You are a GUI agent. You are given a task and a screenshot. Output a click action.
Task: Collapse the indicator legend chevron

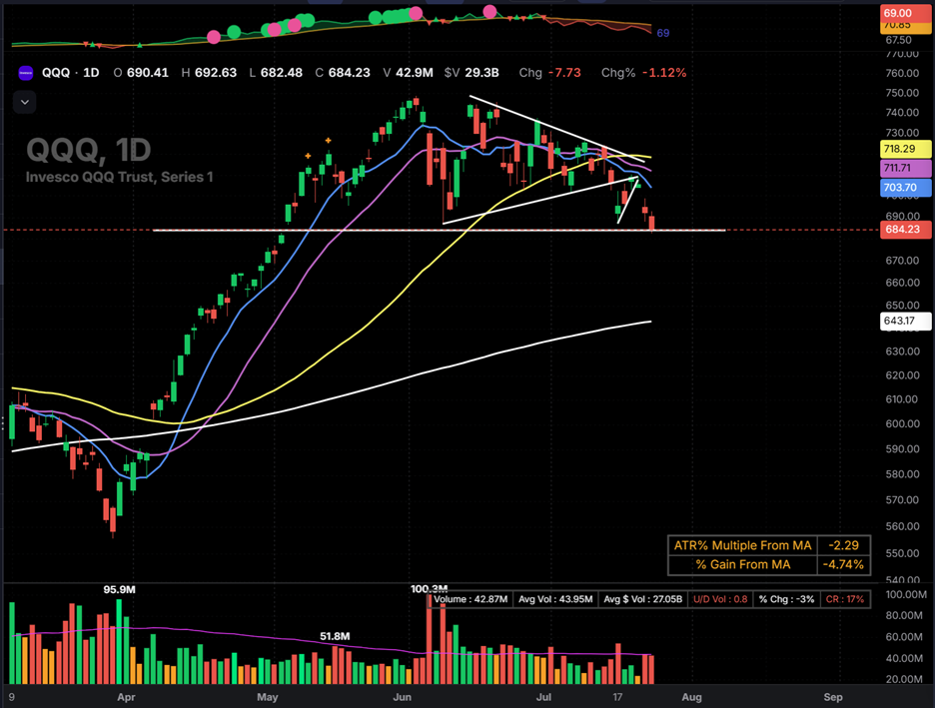tap(24, 102)
